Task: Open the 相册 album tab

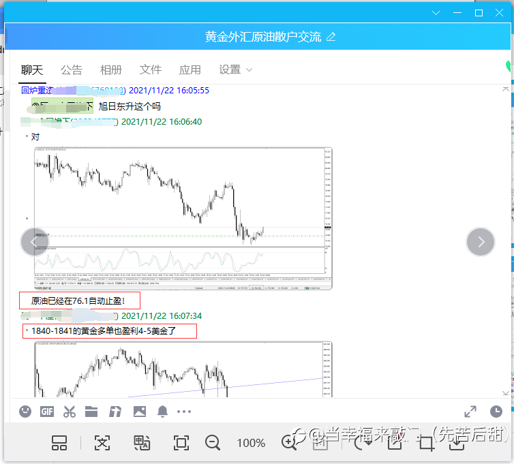Action: coord(111,69)
